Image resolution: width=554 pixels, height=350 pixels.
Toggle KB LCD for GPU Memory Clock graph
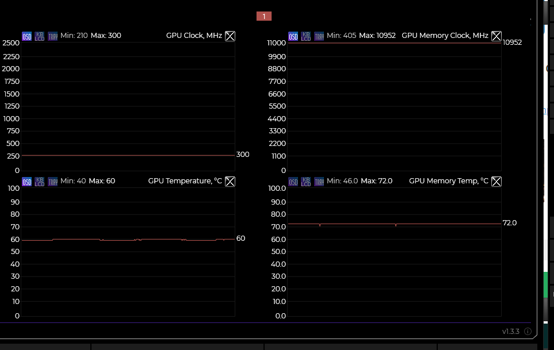(x=306, y=36)
